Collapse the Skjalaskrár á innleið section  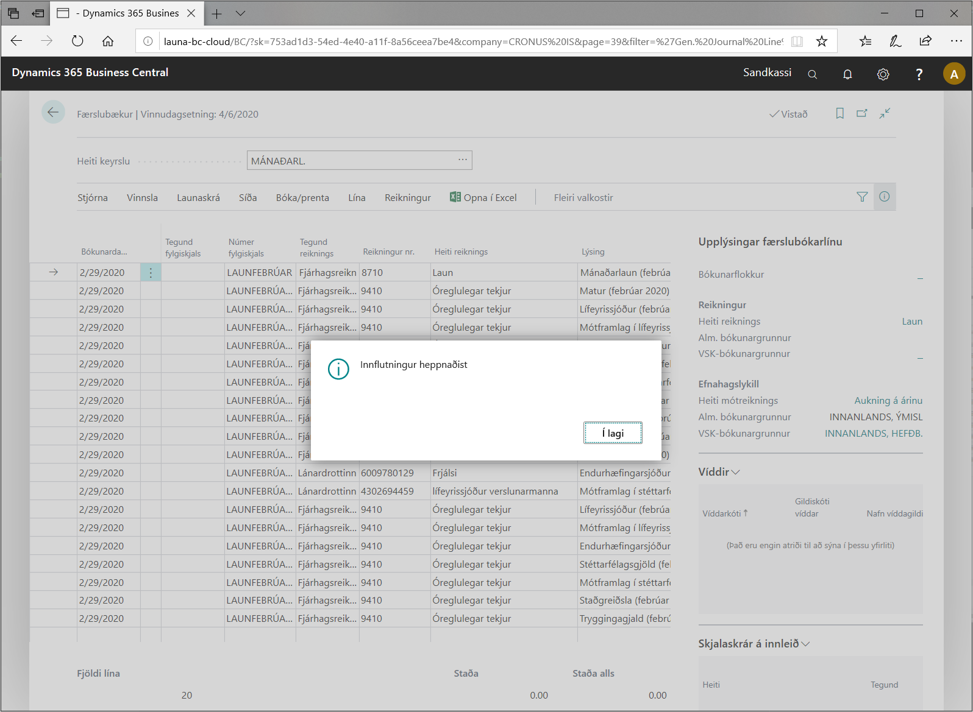(754, 644)
